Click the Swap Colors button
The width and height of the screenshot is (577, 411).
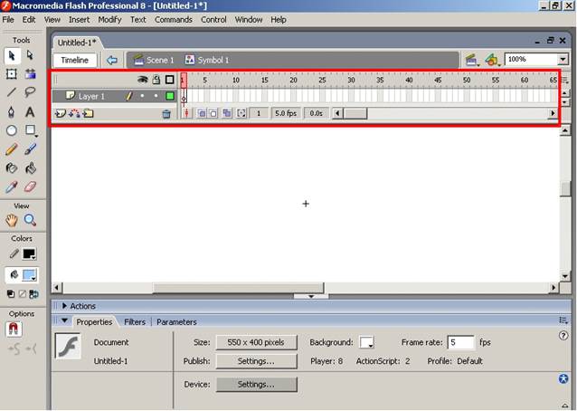click(33, 294)
